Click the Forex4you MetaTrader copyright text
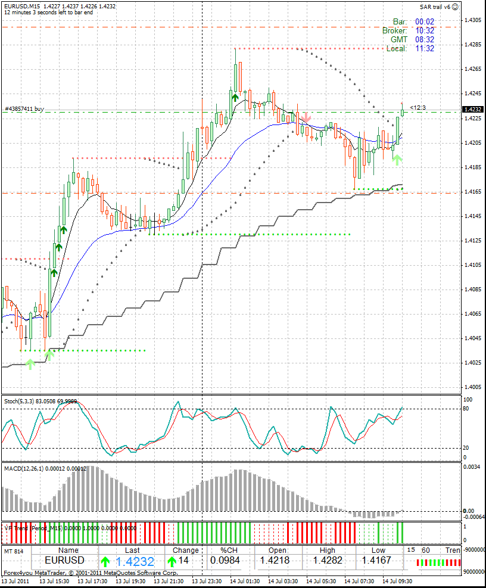 pyautogui.click(x=91, y=573)
